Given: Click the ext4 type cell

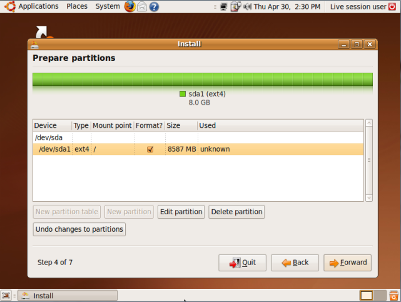Looking at the screenshot, I should coord(82,149).
